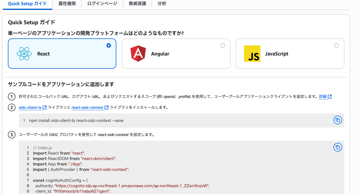Select the JavaScript radio button
The width and height of the screenshot is (359, 194).
point(336,45)
